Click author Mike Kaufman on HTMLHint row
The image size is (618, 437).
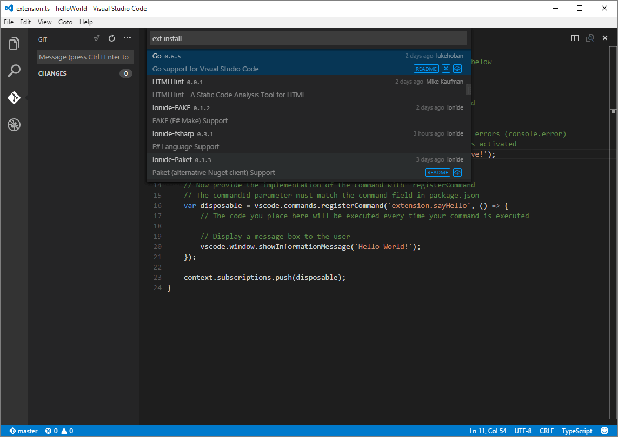pos(444,82)
